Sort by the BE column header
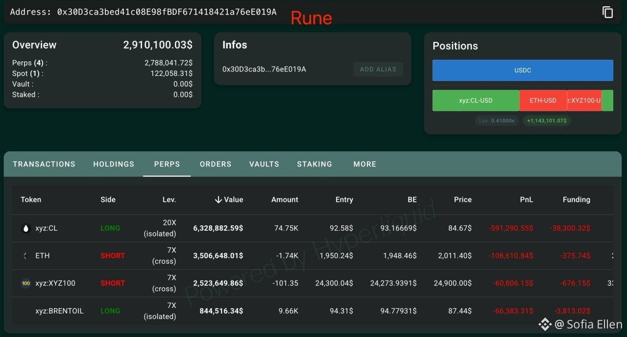This screenshot has width=627, height=337. click(412, 199)
